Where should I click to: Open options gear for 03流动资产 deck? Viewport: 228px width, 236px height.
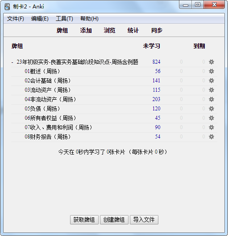[211, 90]
